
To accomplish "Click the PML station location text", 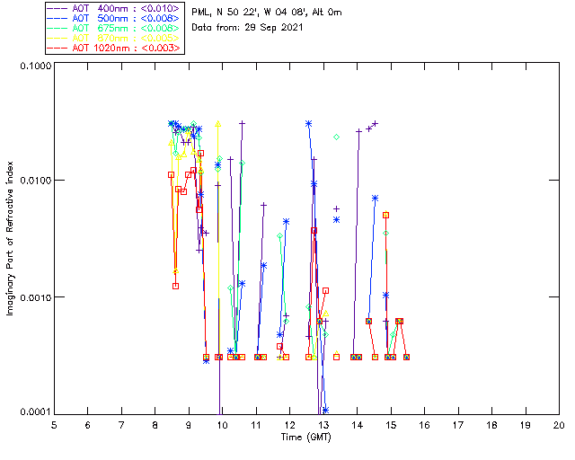I will coord(267,13).
